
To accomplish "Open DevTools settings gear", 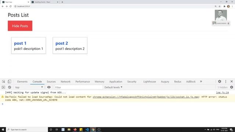I will pos(220,81).
